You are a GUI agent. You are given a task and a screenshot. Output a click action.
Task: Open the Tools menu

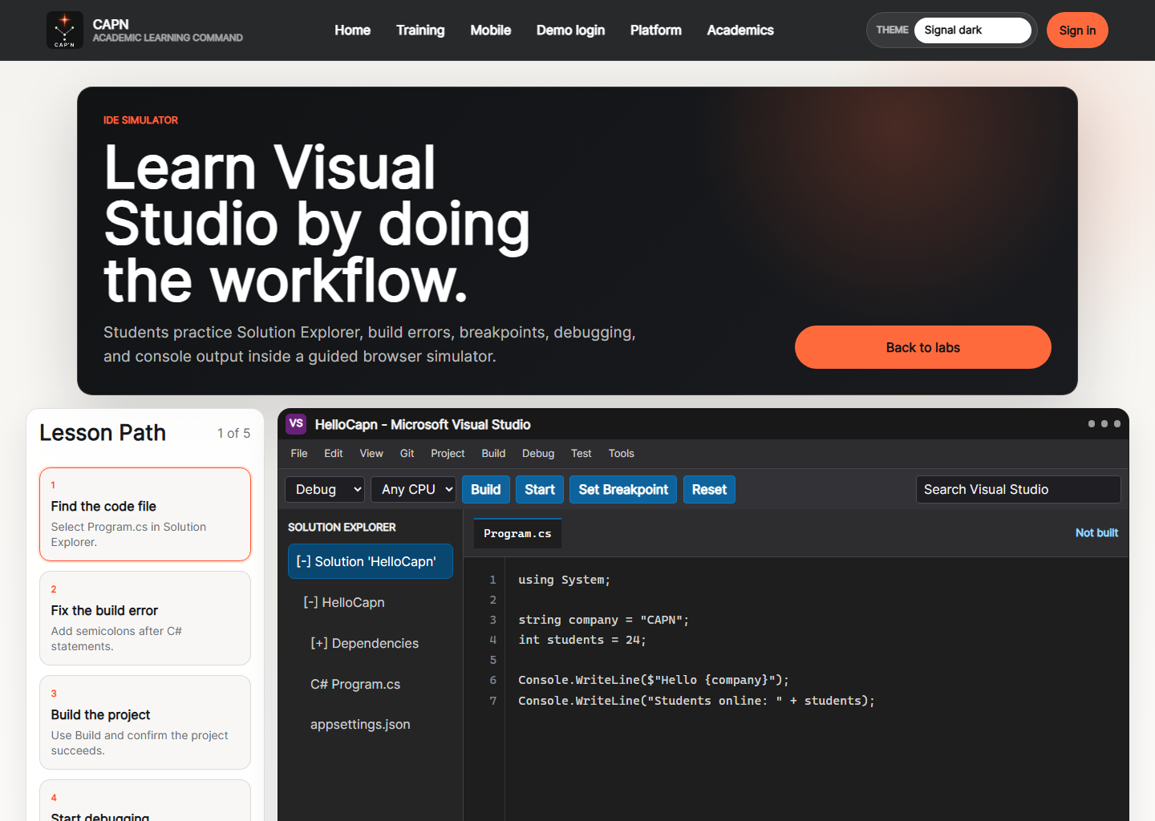(622, 454)
